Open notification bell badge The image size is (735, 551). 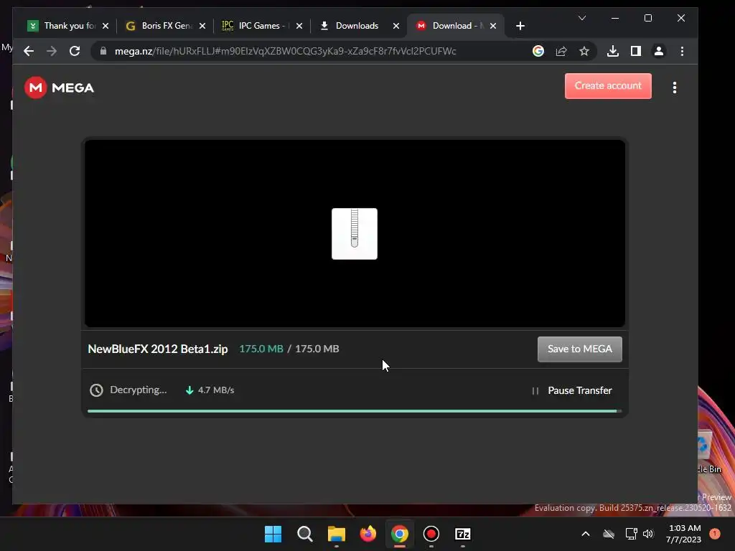(715, 534)
